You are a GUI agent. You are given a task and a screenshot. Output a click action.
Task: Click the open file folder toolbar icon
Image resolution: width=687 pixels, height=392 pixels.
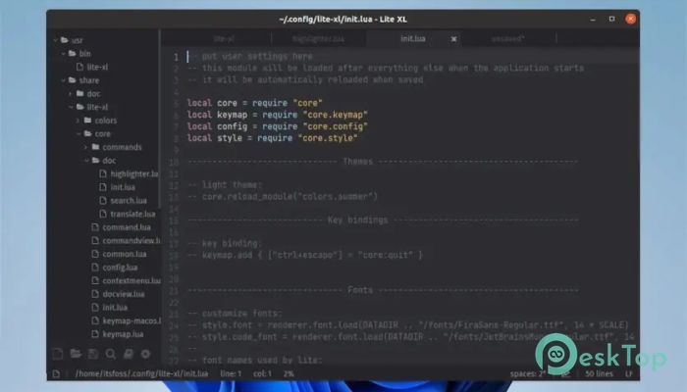click(76, 354)
